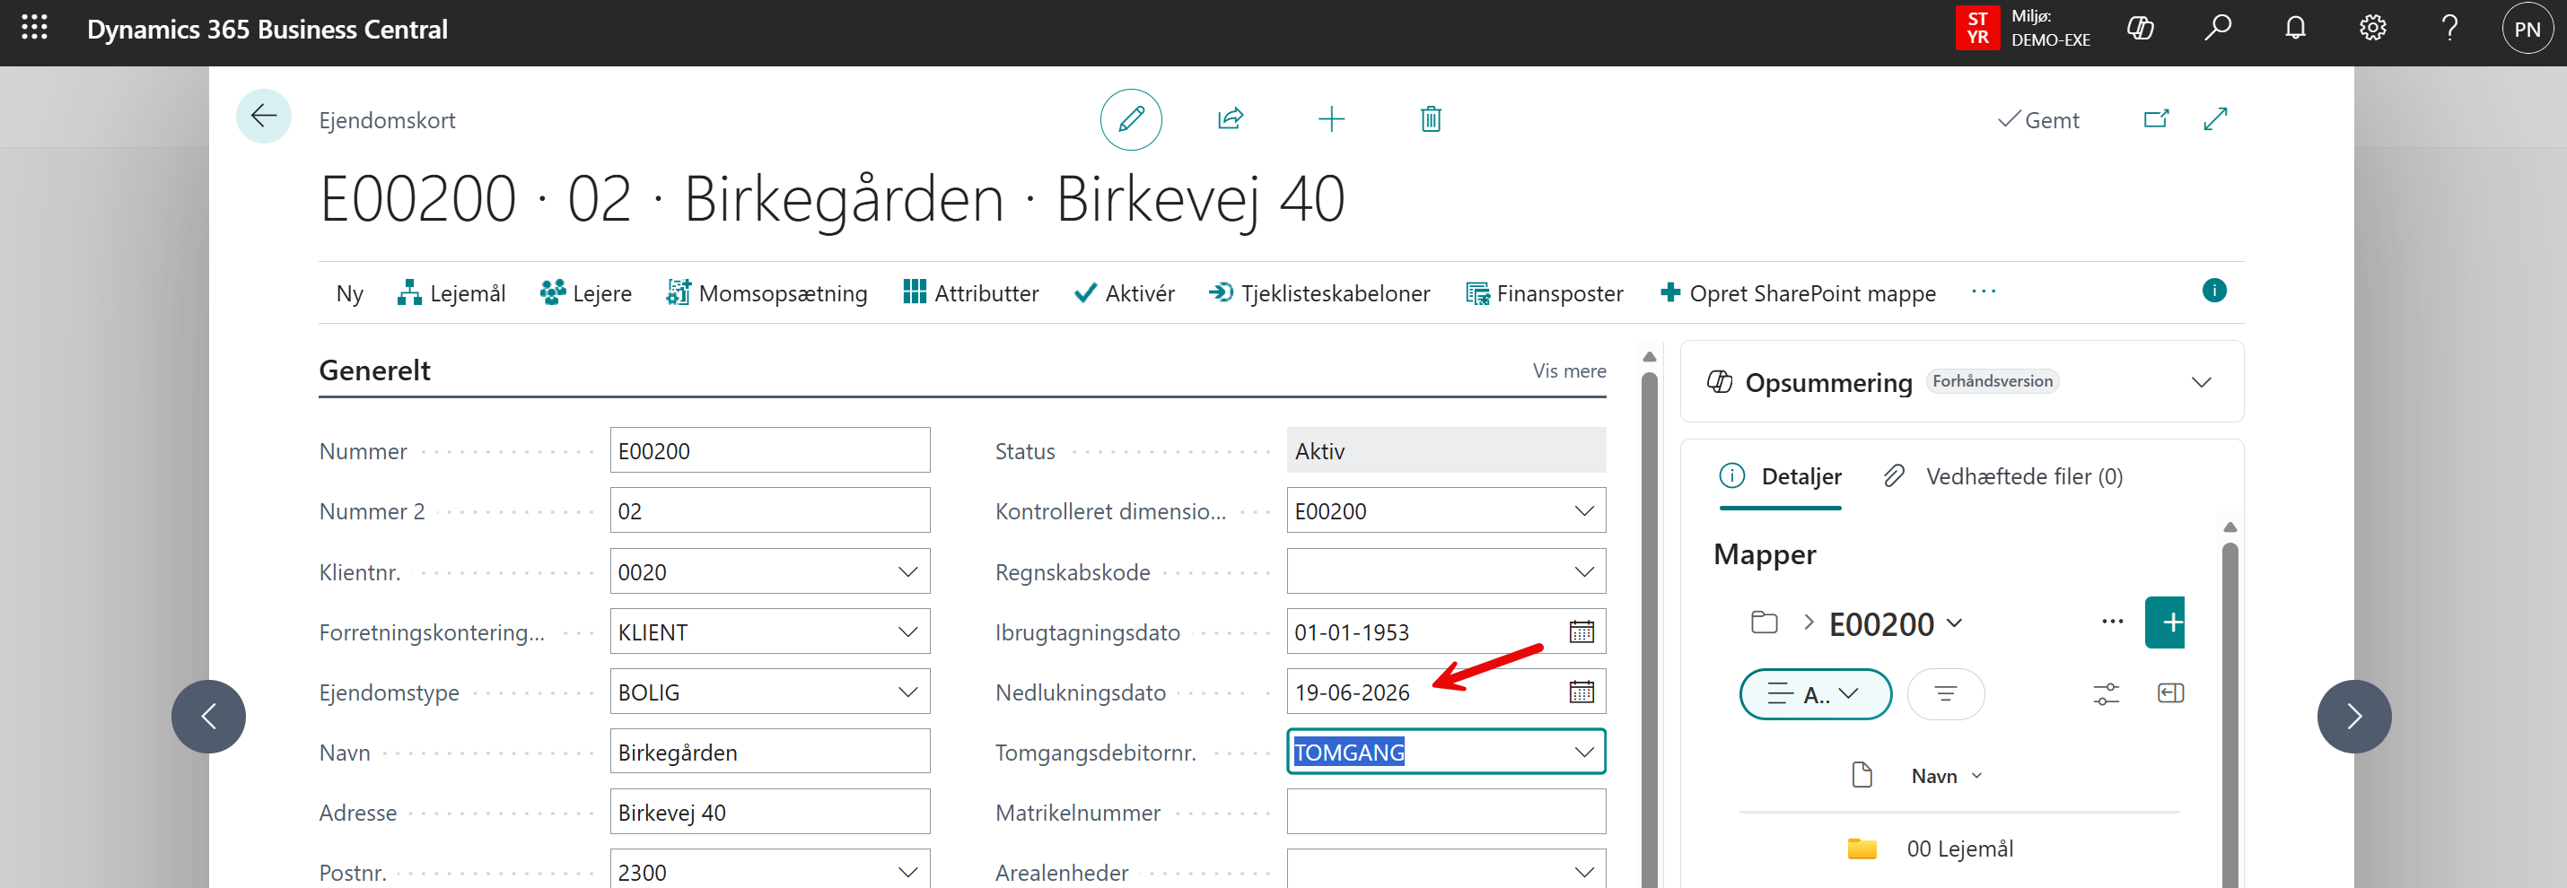Viewport: 2567px width, 888px height.
Task: Open Copilot from the top bar
Action: click(x=2141, y=28)
